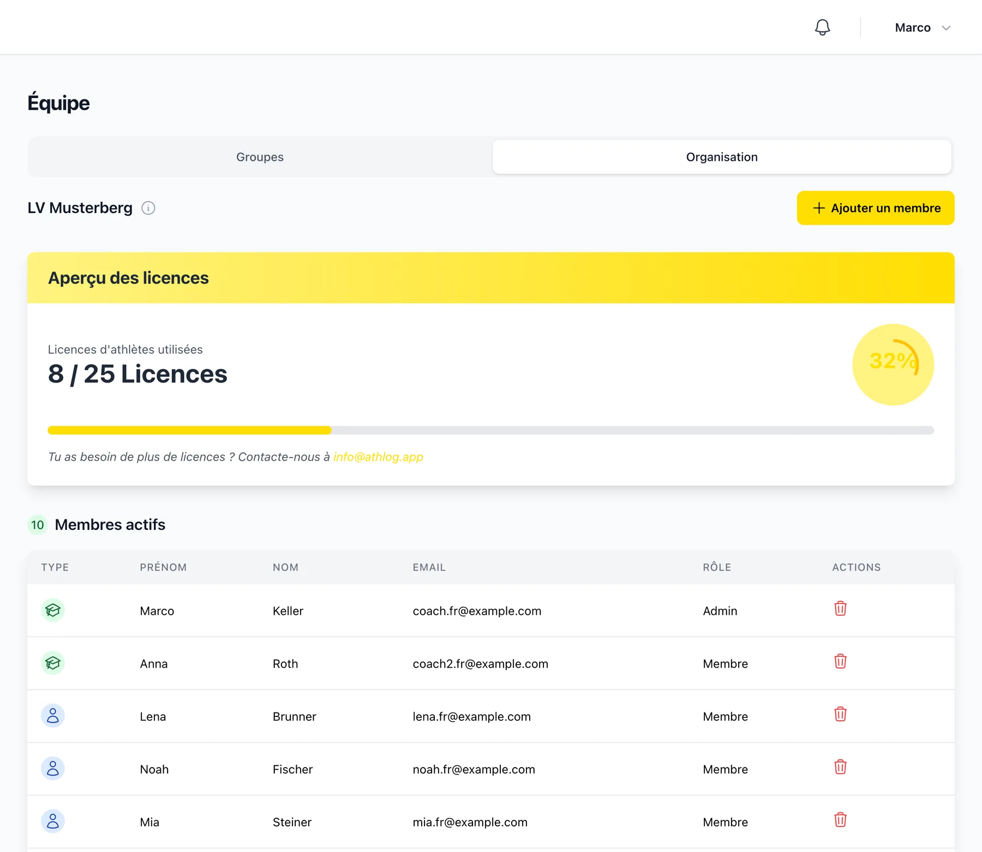The width and height of the screenshot is (982, 852).
Task: Delete member Mia Steiner
Action: point(840,820)
